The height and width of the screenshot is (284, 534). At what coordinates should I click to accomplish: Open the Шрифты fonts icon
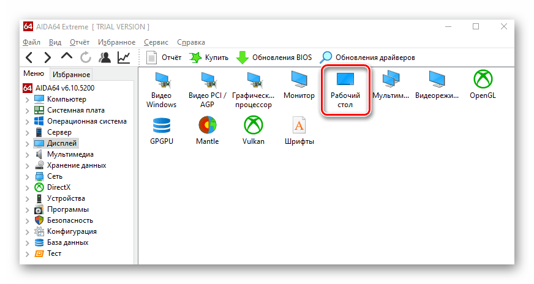click(x=299, y=131)
